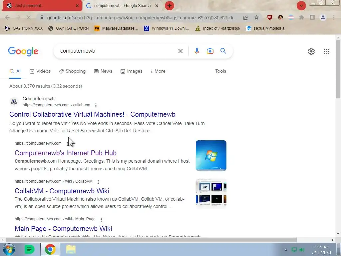
Task: Open the uBlock Origin extension
Action: click(x=270, y=17)
